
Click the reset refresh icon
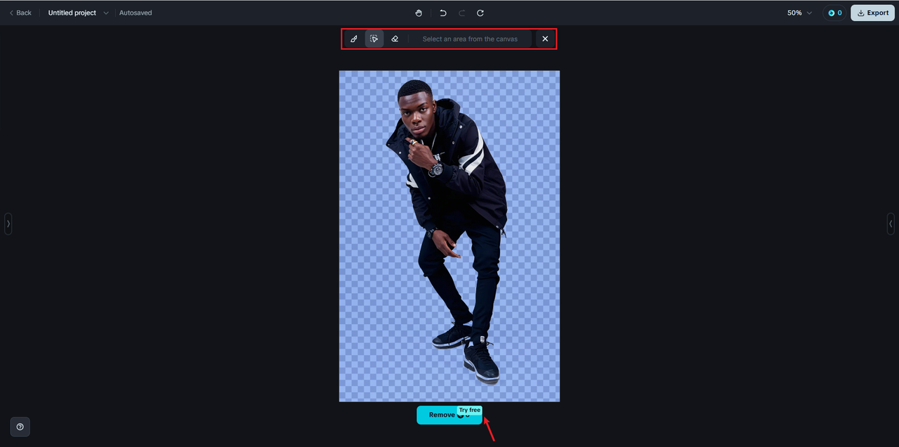pyautogui.click(x=480, y=13)
